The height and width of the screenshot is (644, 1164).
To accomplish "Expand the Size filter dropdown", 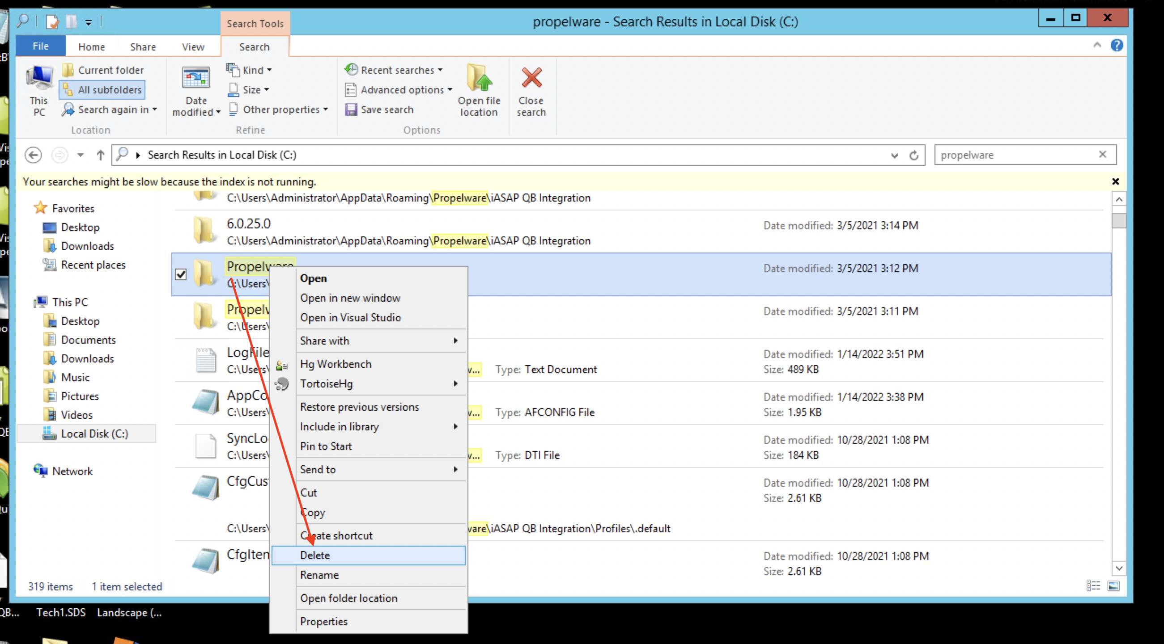I will pyautogui.click(x=248, y=90).
